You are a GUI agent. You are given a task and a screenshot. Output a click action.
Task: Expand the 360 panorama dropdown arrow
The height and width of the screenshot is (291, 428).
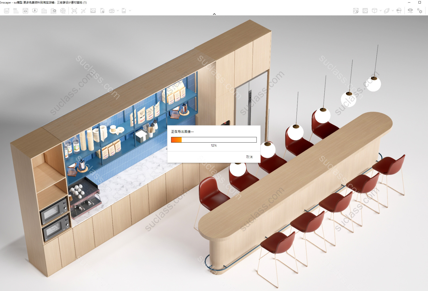[118, 11]
